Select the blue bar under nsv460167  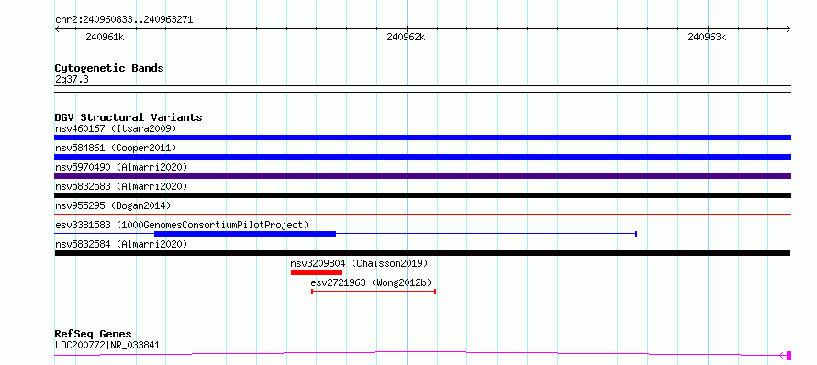point(422,138)
